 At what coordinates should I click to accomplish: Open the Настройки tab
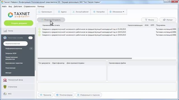point(99,12)
